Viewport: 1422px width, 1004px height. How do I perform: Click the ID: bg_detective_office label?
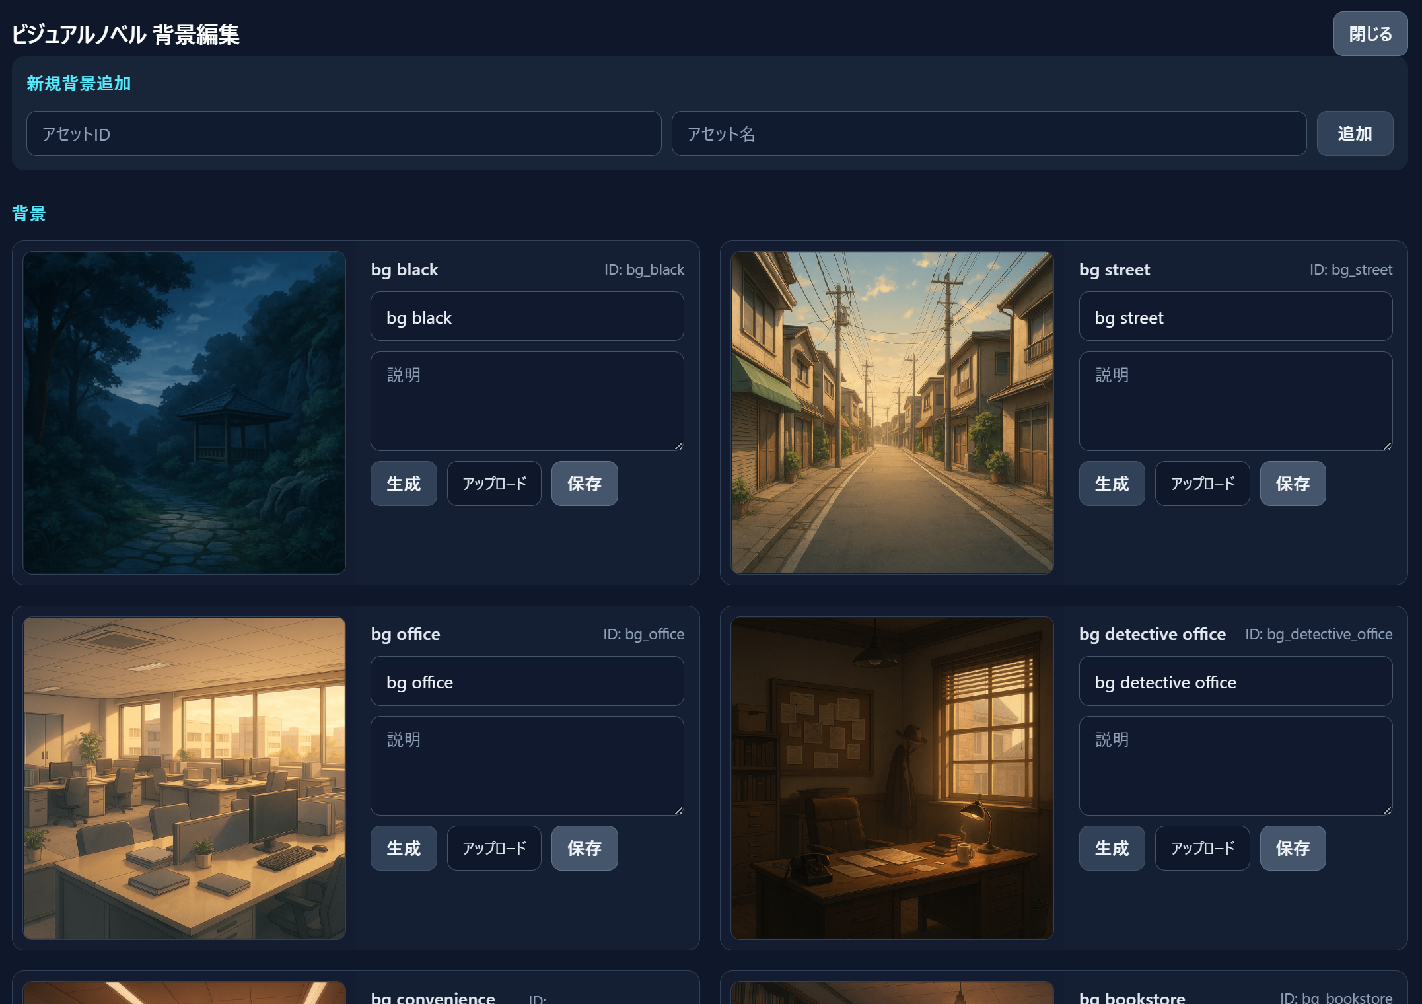coord(1319,634)
